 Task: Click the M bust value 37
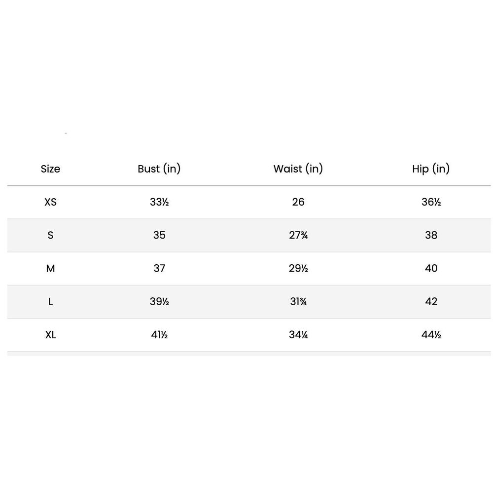[x=159, y=269]
